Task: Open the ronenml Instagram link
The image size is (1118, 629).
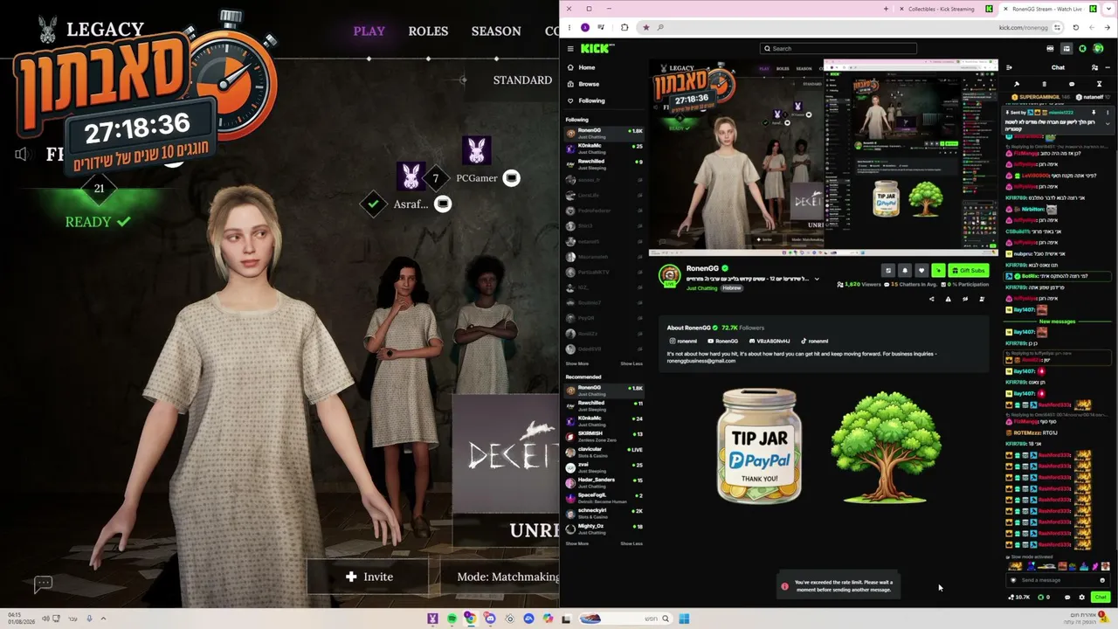Action: (x=683, y=341)
